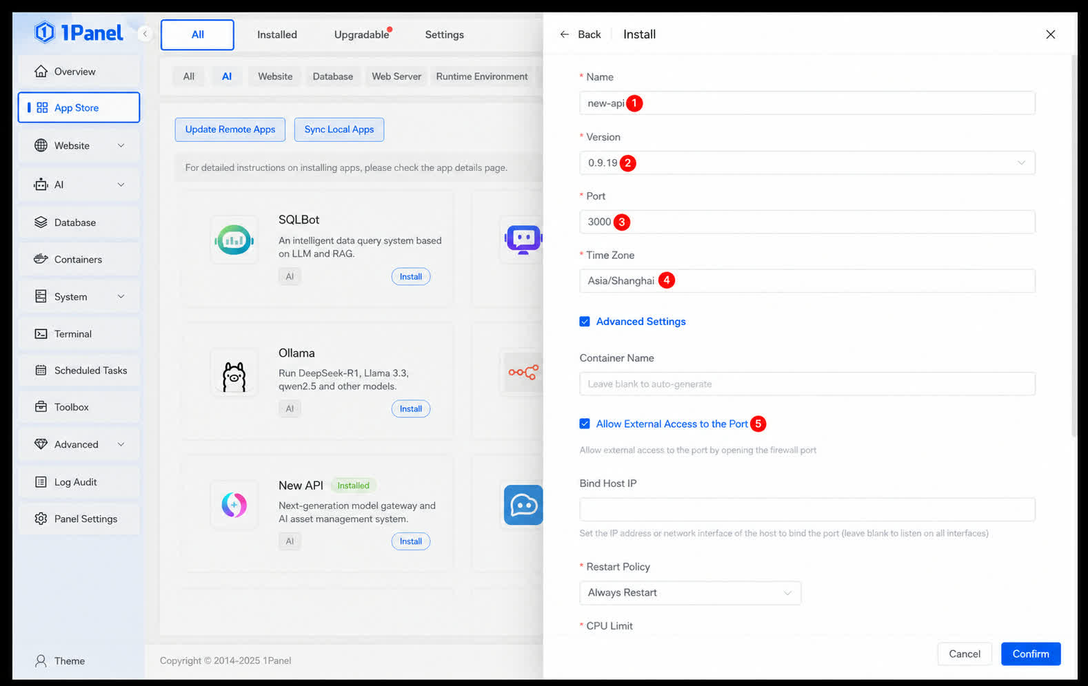Click the purple chatbot app icon
Image resolution: width=1088 pixels, height=686 pixels.
click(x=523, y=240)
